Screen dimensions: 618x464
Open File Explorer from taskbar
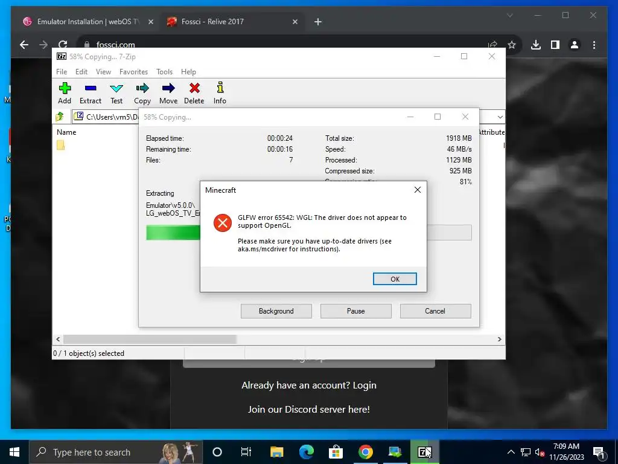pos(276,452)
